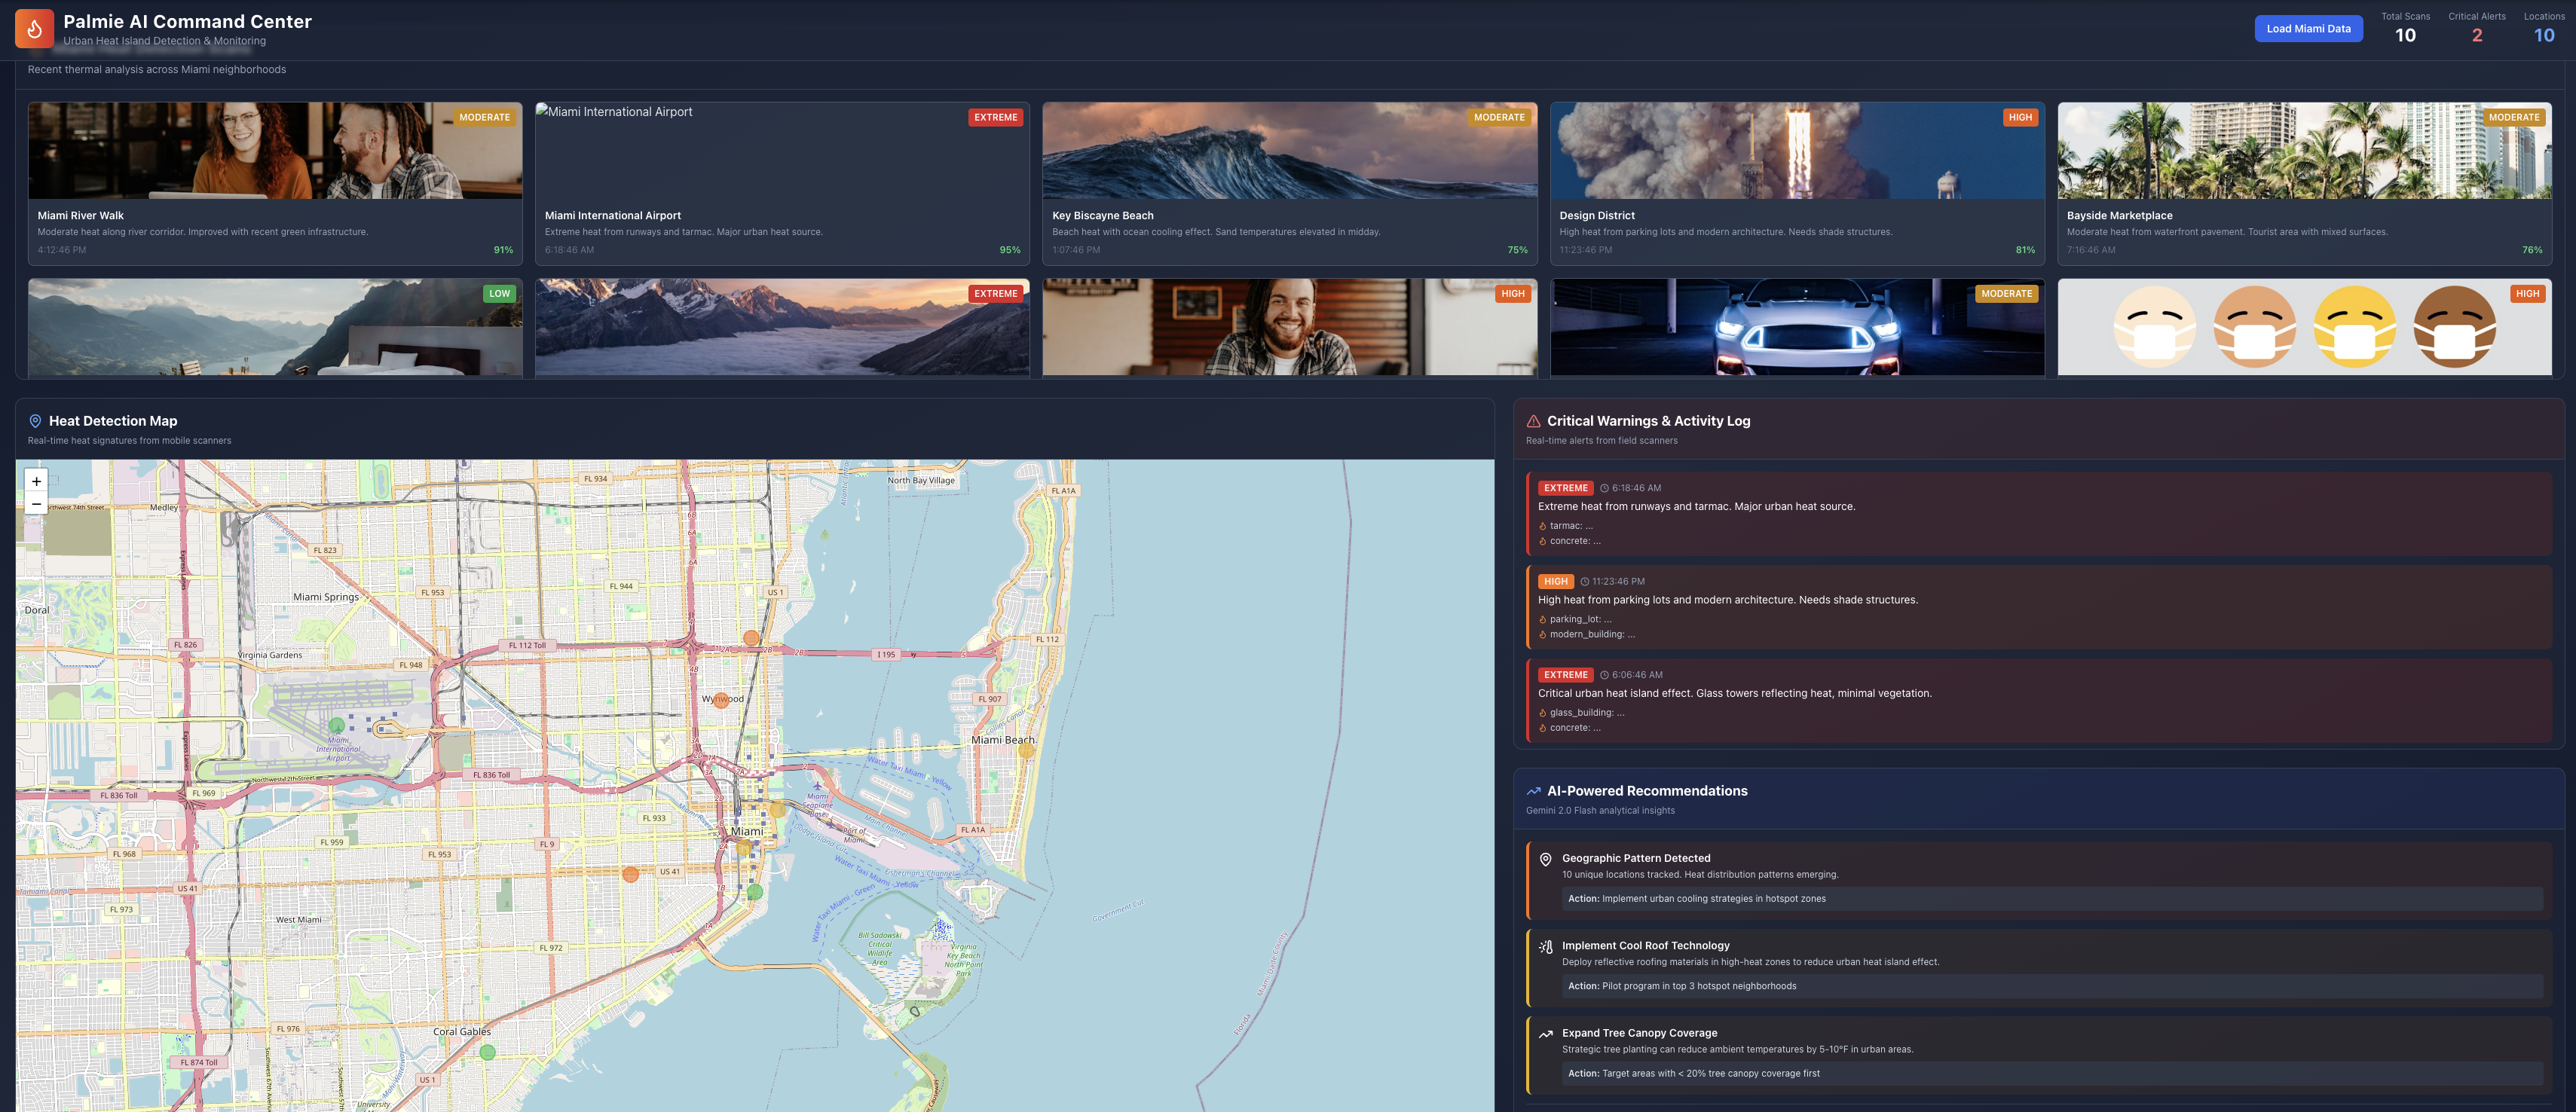Click the warning triangle icon in Critical Warnings

pos(1533,421)
